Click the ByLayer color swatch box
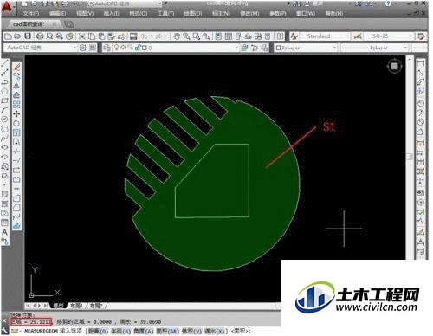 (x=278, y=48)
